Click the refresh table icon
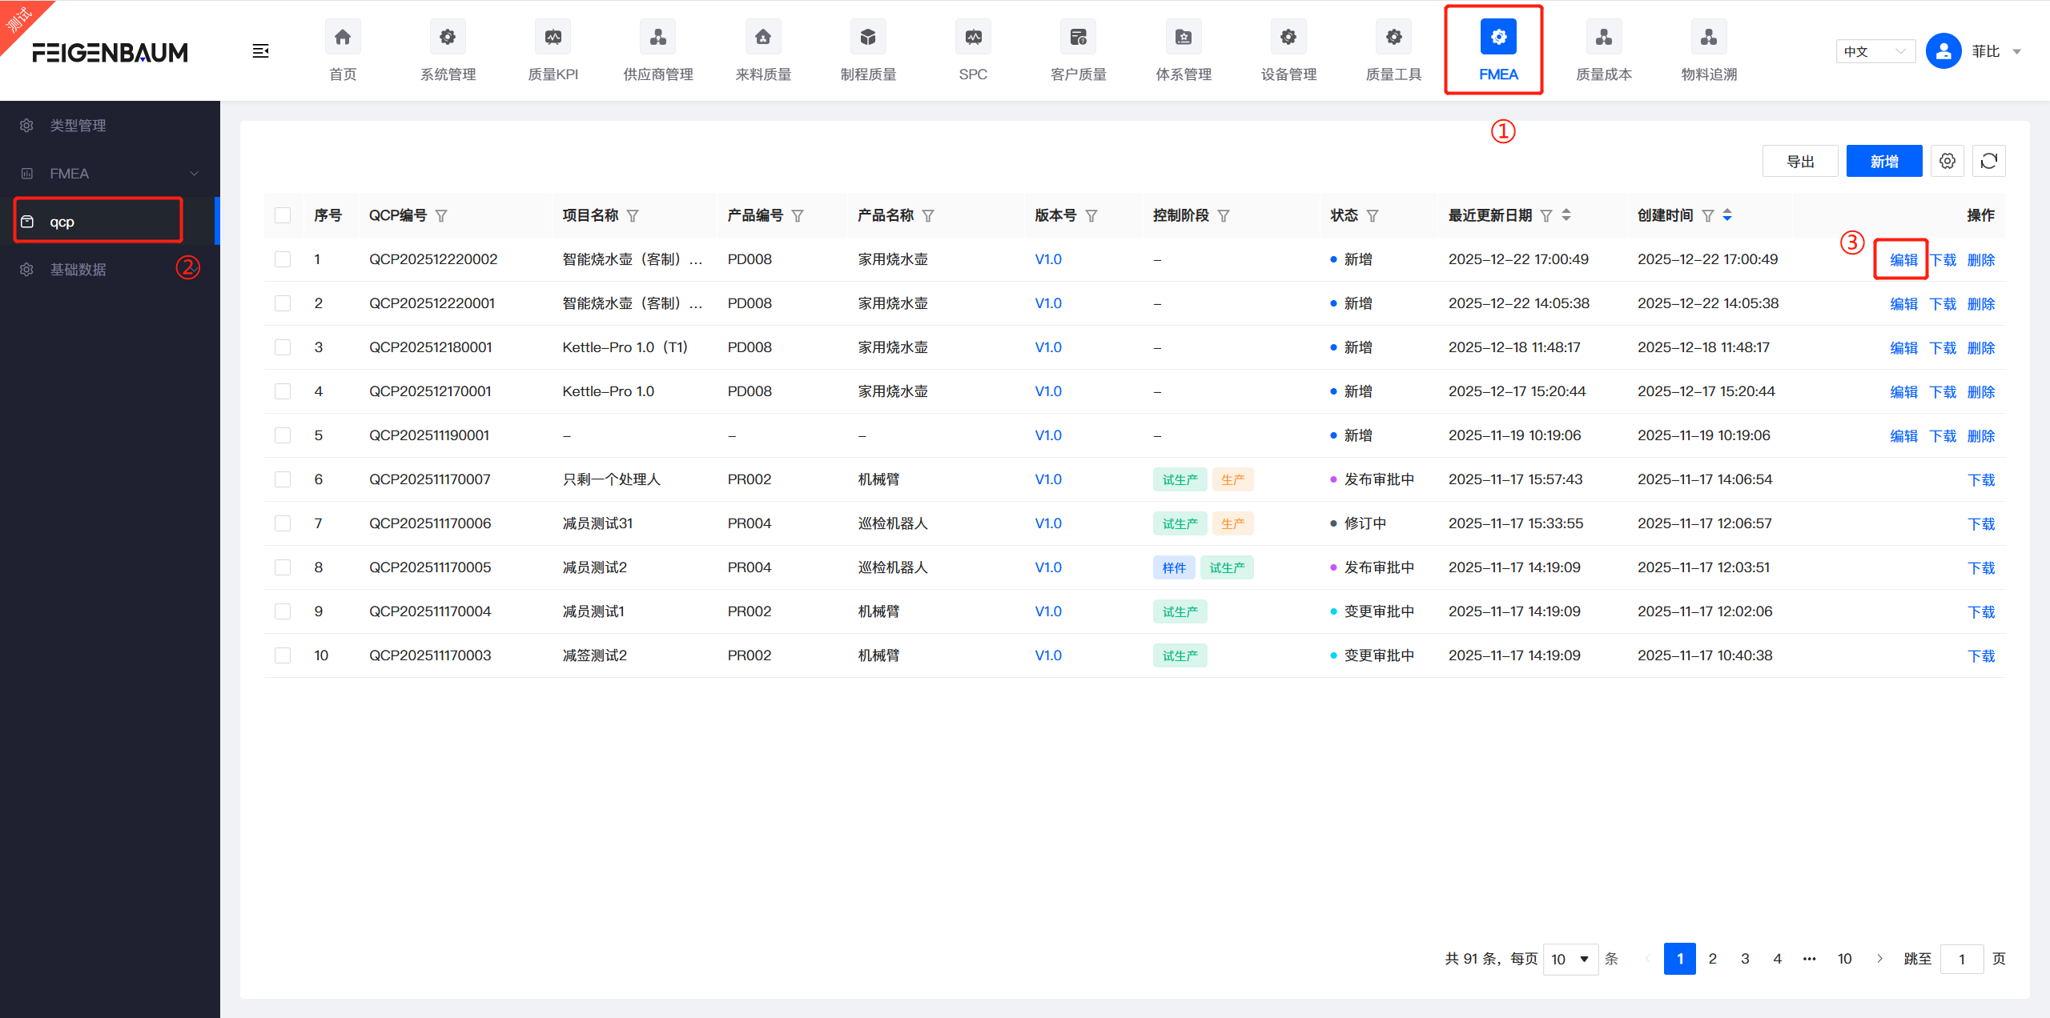2050x1018 pixels. click(1989, 161)
